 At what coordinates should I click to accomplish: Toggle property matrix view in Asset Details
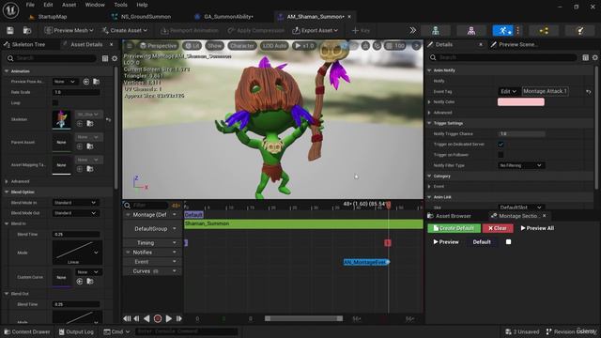(105, 58)
